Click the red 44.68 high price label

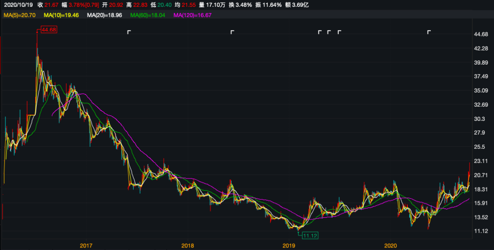pos(49,29)
